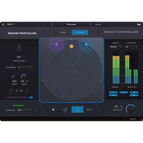Click the AUTO arc mode icon
This screenshot has height=143, width=143.
point(11,91)
